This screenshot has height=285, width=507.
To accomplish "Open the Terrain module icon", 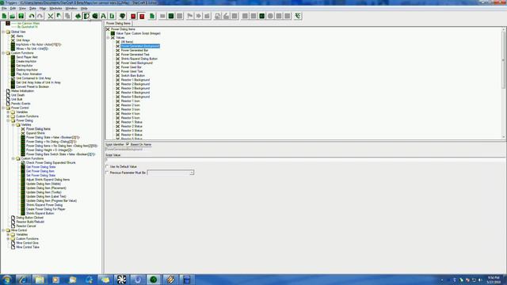I will (x=78, y=16).
